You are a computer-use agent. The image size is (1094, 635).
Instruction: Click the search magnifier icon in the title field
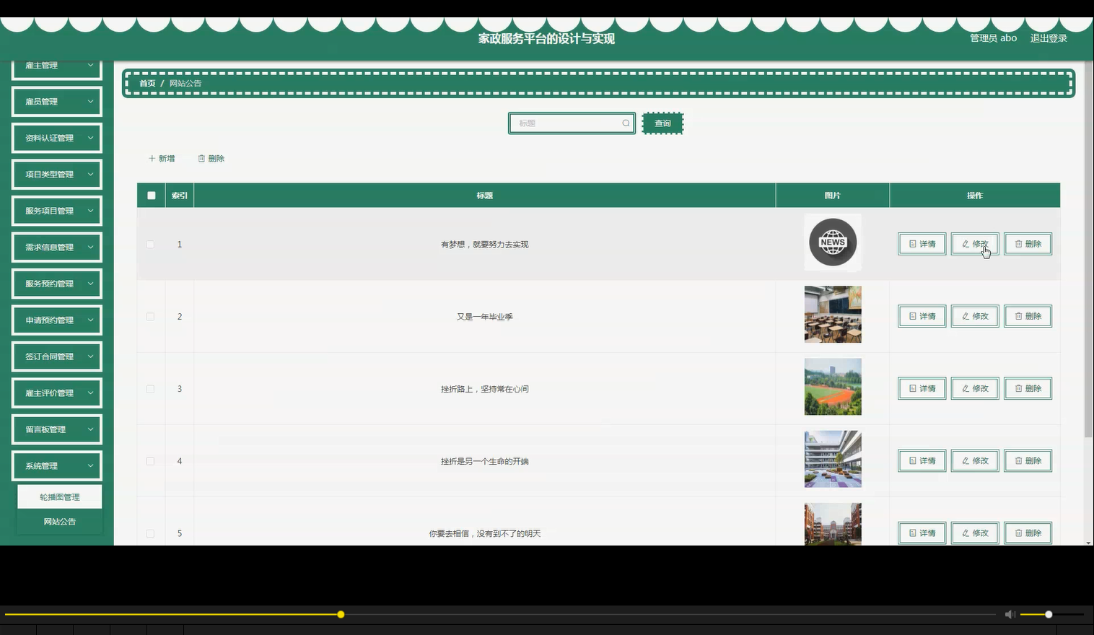point(626,123)
